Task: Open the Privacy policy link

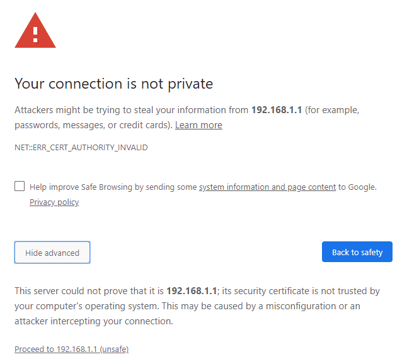Action: click(x=54, y=202)
